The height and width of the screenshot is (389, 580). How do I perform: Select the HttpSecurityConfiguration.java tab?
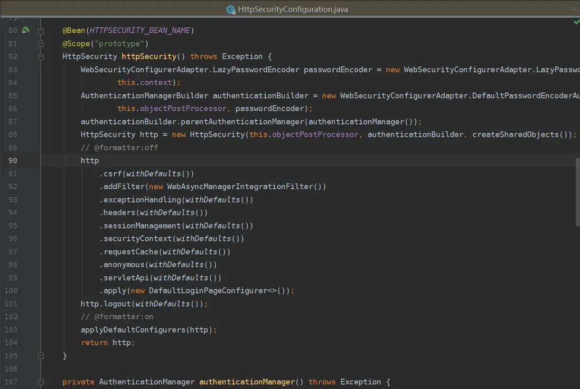point(293,9)
